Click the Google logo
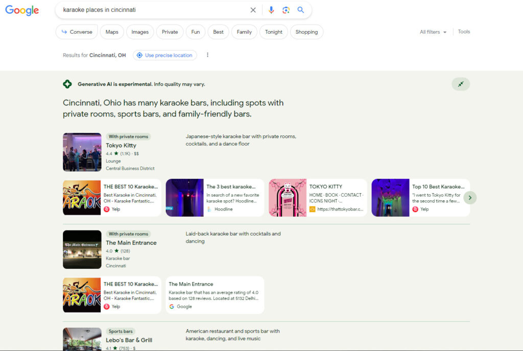The width and height of the screenshot is (523, 351). tap(22, 10)
